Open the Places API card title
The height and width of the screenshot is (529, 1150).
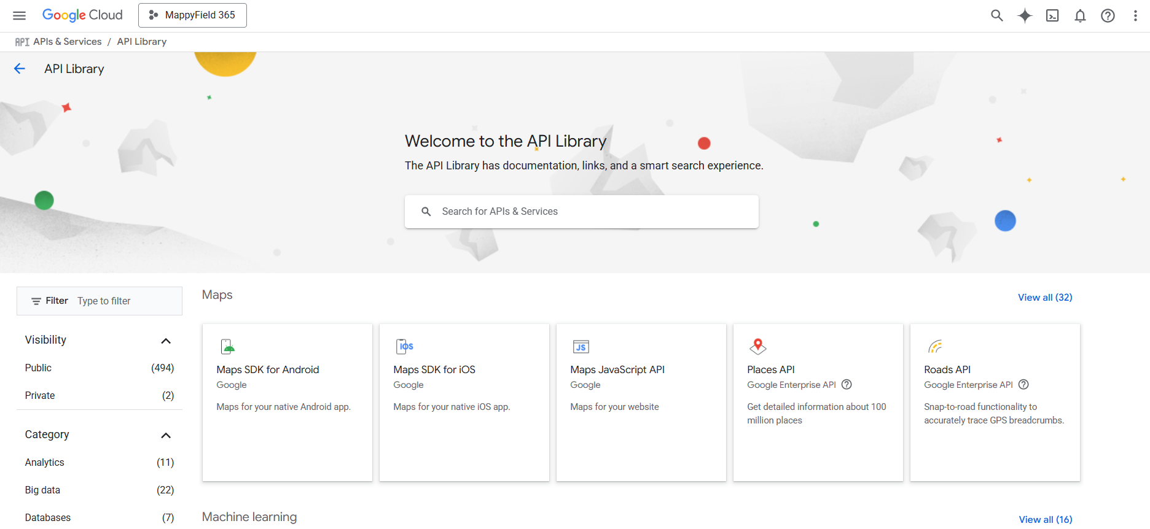click(771, 369)
